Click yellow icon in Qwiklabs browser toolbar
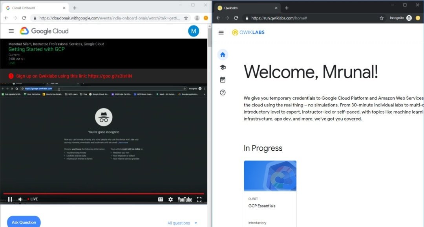424x227 pixels. 418,18
